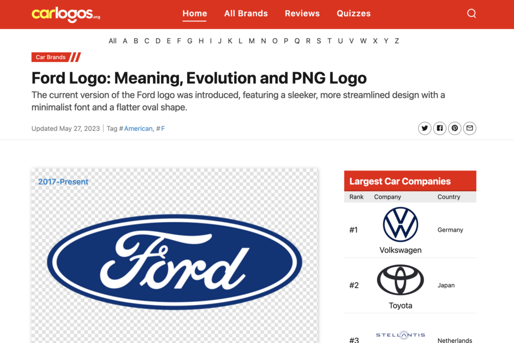Filter brands by letter W

pos(363,41)
